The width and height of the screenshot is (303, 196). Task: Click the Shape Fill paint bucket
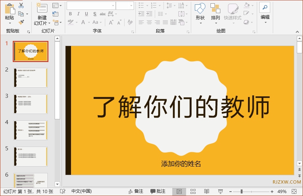click(247, 5)
